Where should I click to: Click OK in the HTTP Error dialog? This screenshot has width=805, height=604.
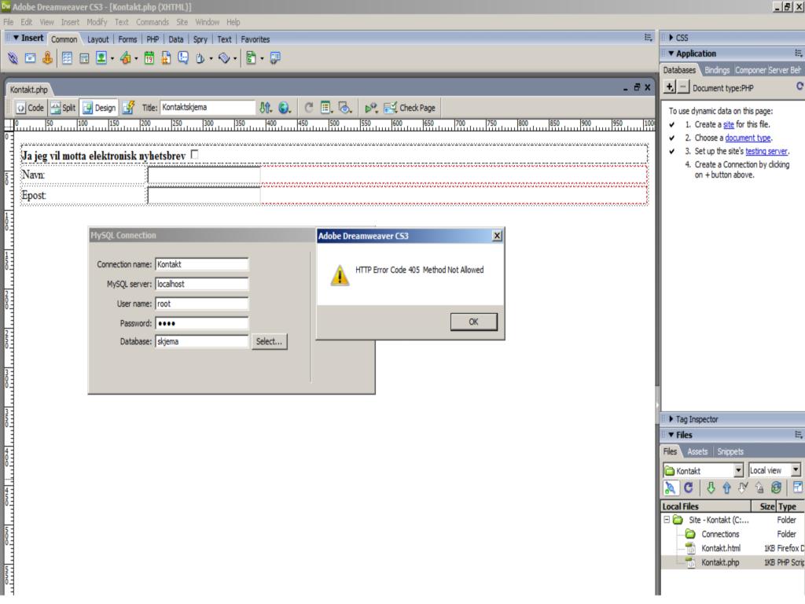[x=473, y=322]
